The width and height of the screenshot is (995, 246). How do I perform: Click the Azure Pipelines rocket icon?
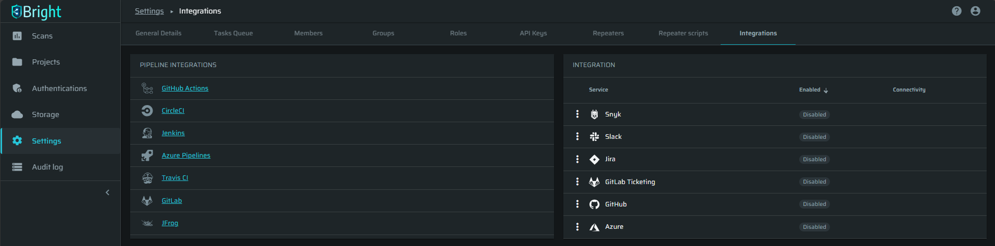pos(147,156)
